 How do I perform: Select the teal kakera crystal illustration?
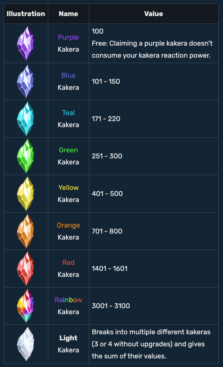pyautogui.click(x=26, y=119)
